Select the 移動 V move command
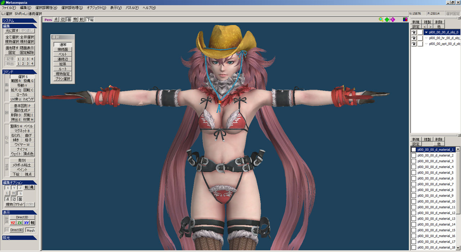 point(22,86)
